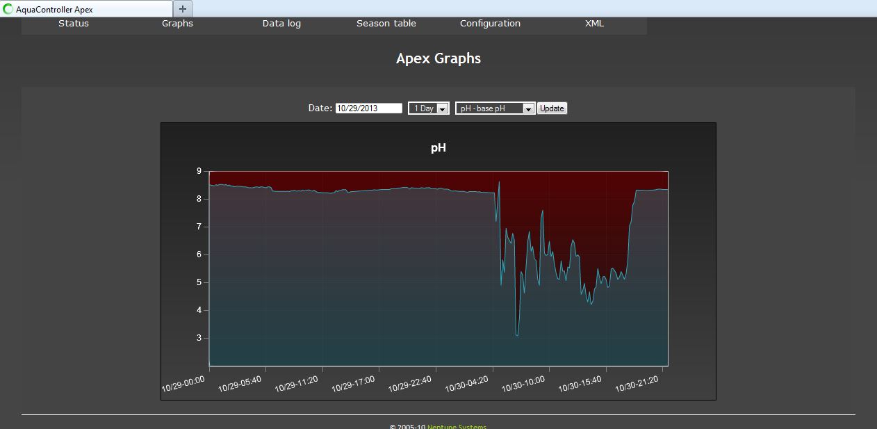Select the AquaController Apex browser tab

87,9
